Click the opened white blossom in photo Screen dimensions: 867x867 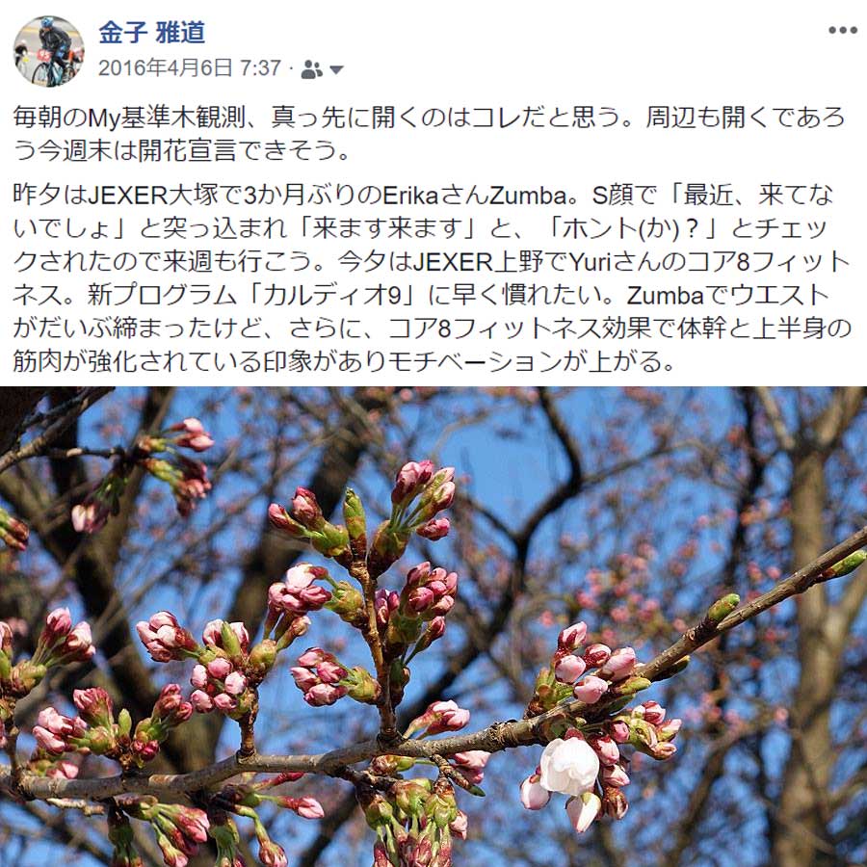point(569,766)
